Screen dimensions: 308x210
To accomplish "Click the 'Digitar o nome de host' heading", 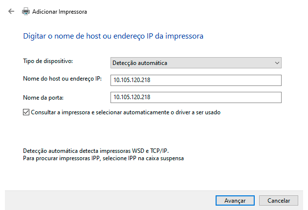I will click(113, 36).
